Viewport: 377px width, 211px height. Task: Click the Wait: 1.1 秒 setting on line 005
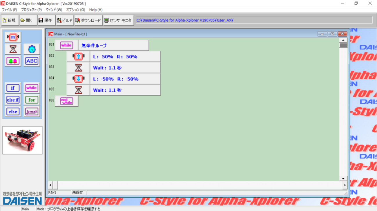coord(125,90)
